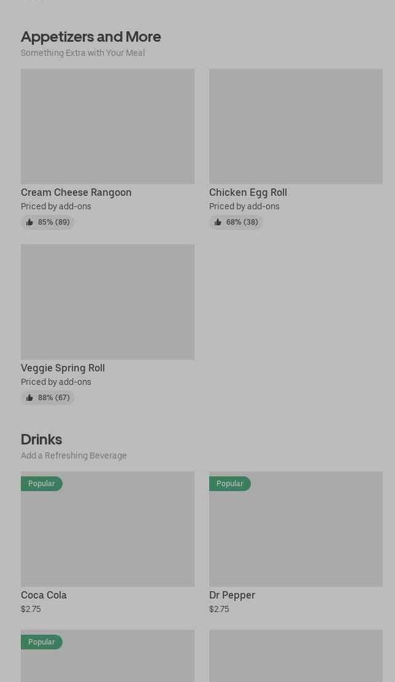Click the Chicken Egg Roll name

click(248, 192)
